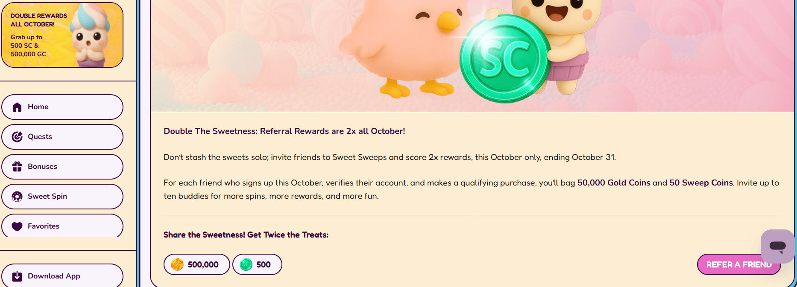Click the Quests target icon
Viewport: 797px width, 287px height.
(x=16, y=136)
